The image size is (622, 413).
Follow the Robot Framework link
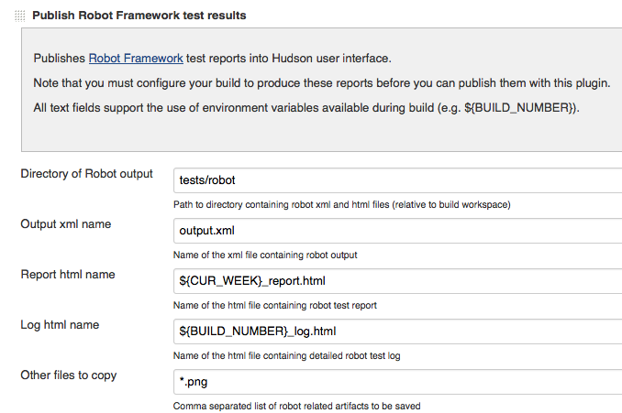(136, 59)
